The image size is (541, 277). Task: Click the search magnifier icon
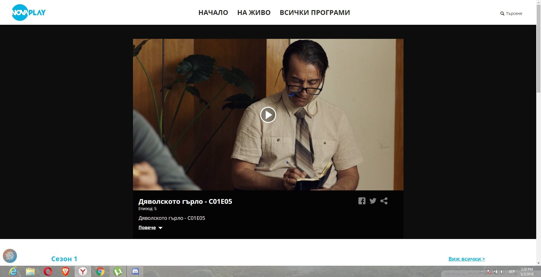pos(502,14)
